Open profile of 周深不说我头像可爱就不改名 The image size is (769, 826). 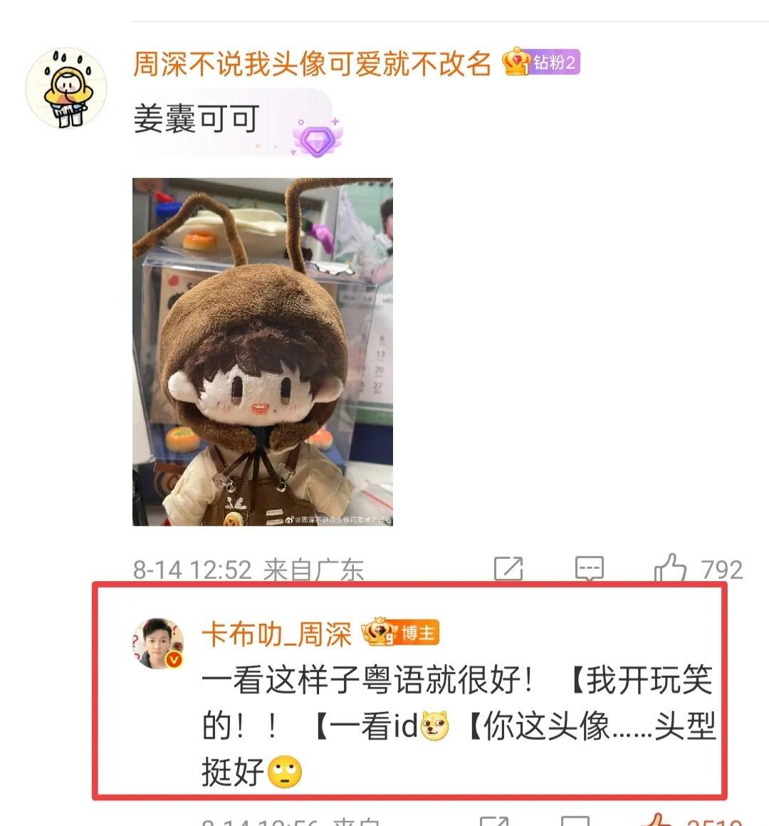(x=312, y=64)
